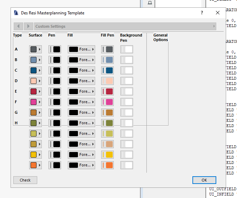Click the blue Fill Pen for Type C
Image resolution: width=237 pixels, height=198 pixels.
pyautogui.click(x=107, y=71)
